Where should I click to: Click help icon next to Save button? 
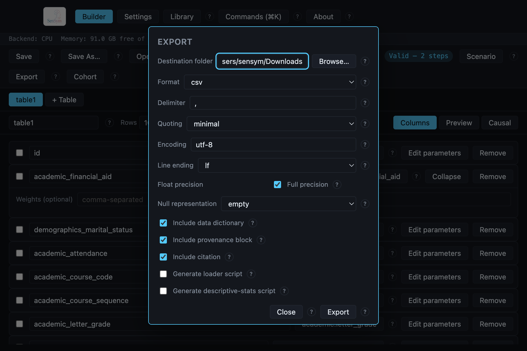(x=50, y=56)
